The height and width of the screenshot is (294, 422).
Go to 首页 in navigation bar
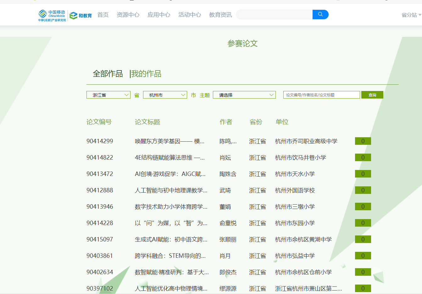point(103,15)
